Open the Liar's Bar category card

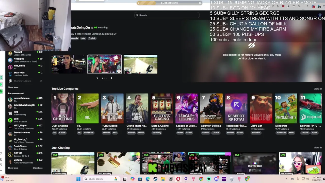(x=261, y=109)
